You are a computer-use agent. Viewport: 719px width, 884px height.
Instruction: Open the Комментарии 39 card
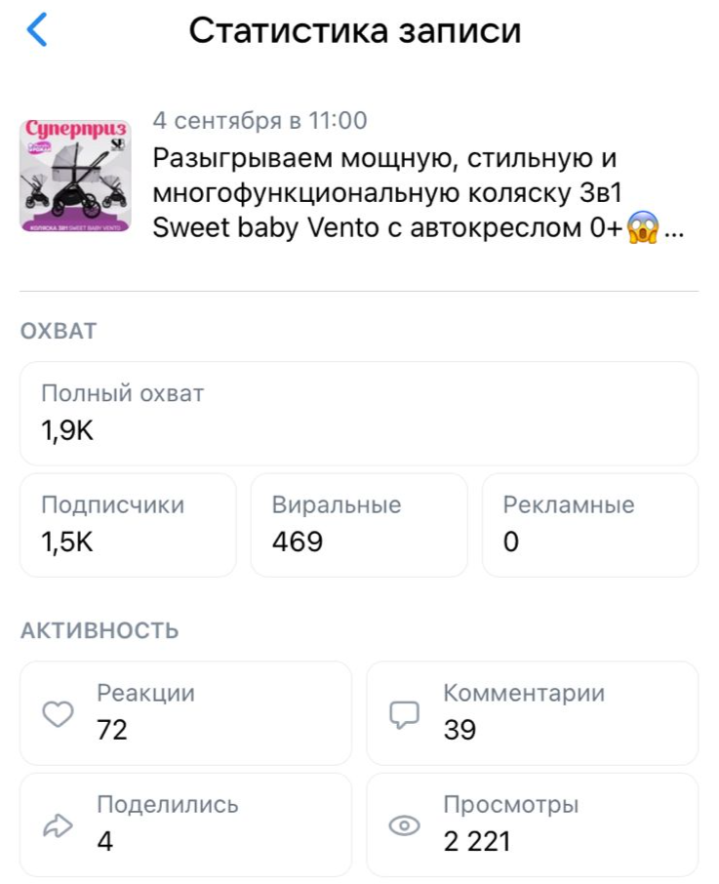[x=533, y=712]
